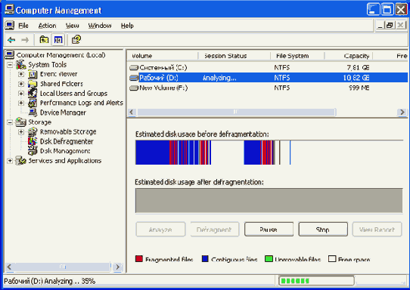Viewport: 410px width, 290px height.
Task: Click the File System column header
Action: tap(297, 56)
